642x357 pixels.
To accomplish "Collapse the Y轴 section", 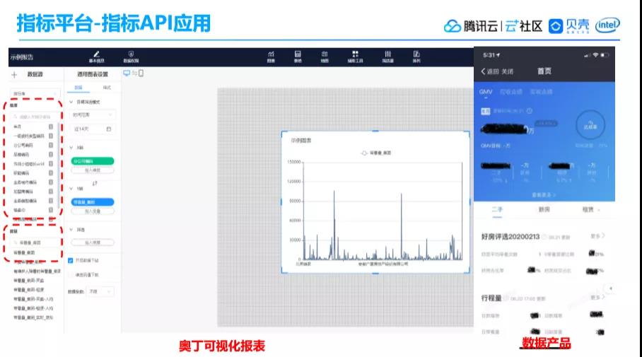I will 71,189.
